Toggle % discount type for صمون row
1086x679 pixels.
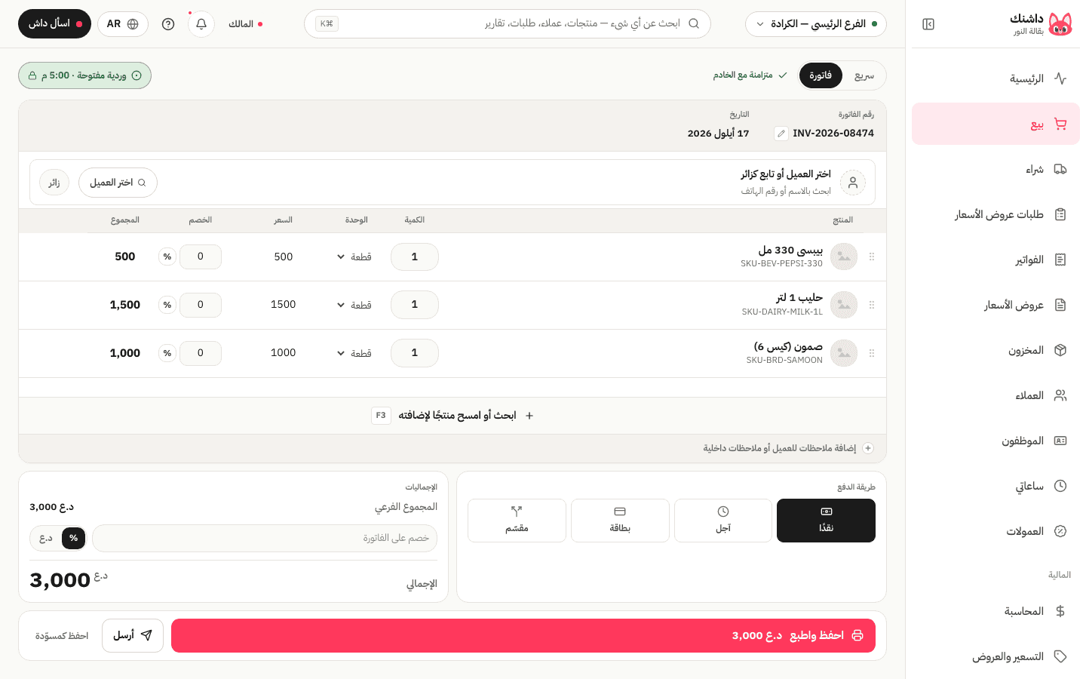coord(167,353)
